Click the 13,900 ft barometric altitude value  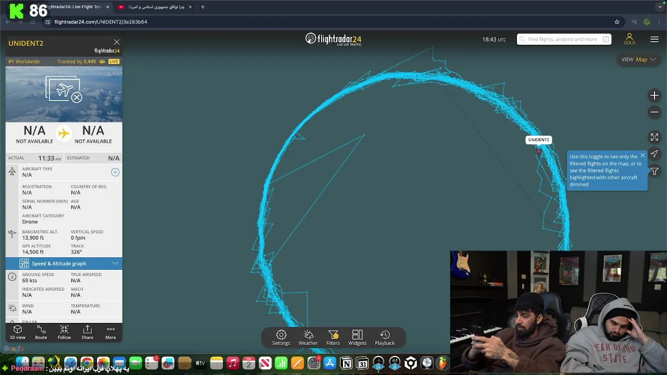point(33,238)
